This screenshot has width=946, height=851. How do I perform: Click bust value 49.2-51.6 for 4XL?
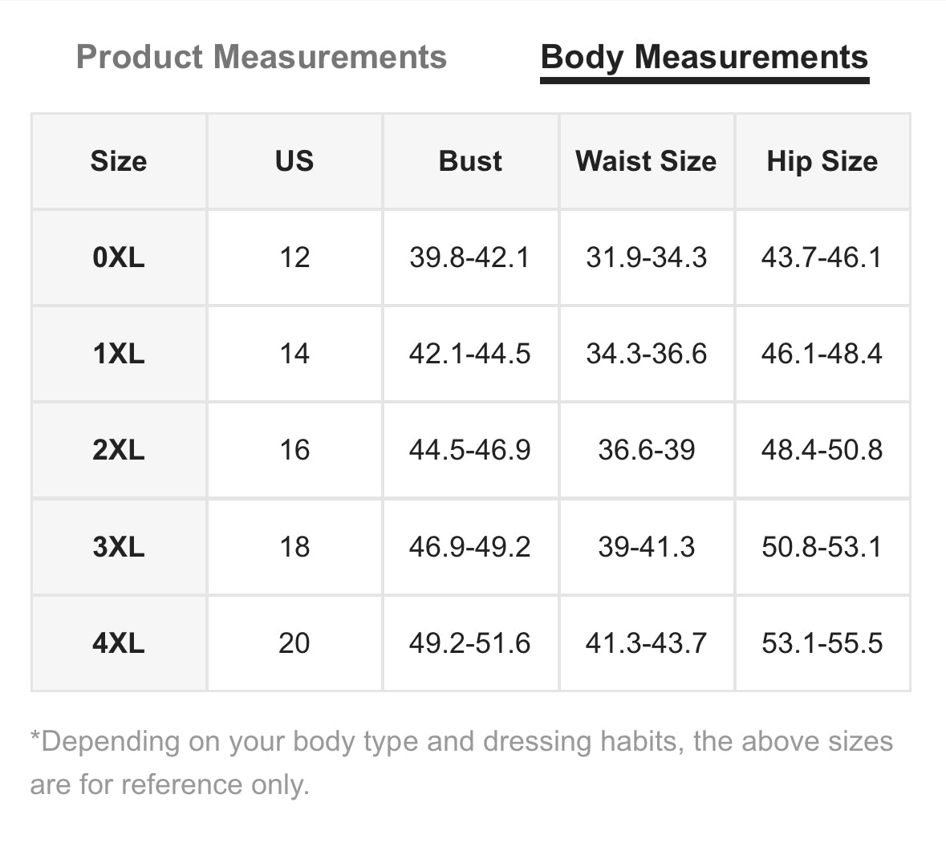469,643
